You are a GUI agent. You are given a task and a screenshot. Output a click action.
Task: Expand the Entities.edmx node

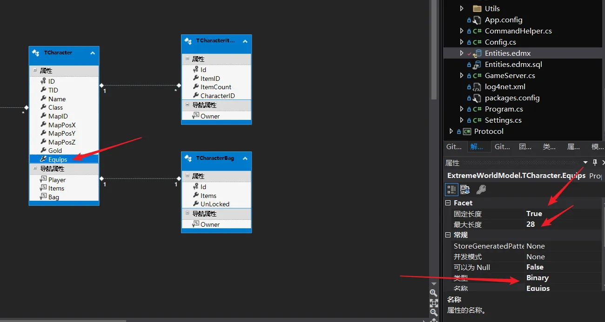(462, 53)
